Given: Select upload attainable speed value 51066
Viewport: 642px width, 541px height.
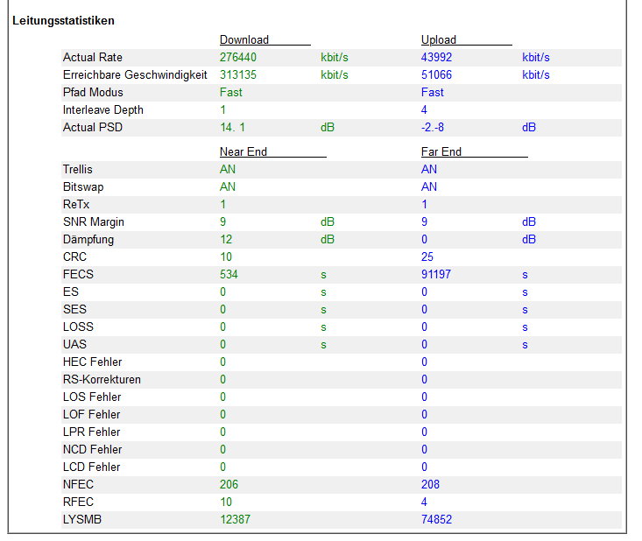Looking at the screenshot, I should 436,75.
